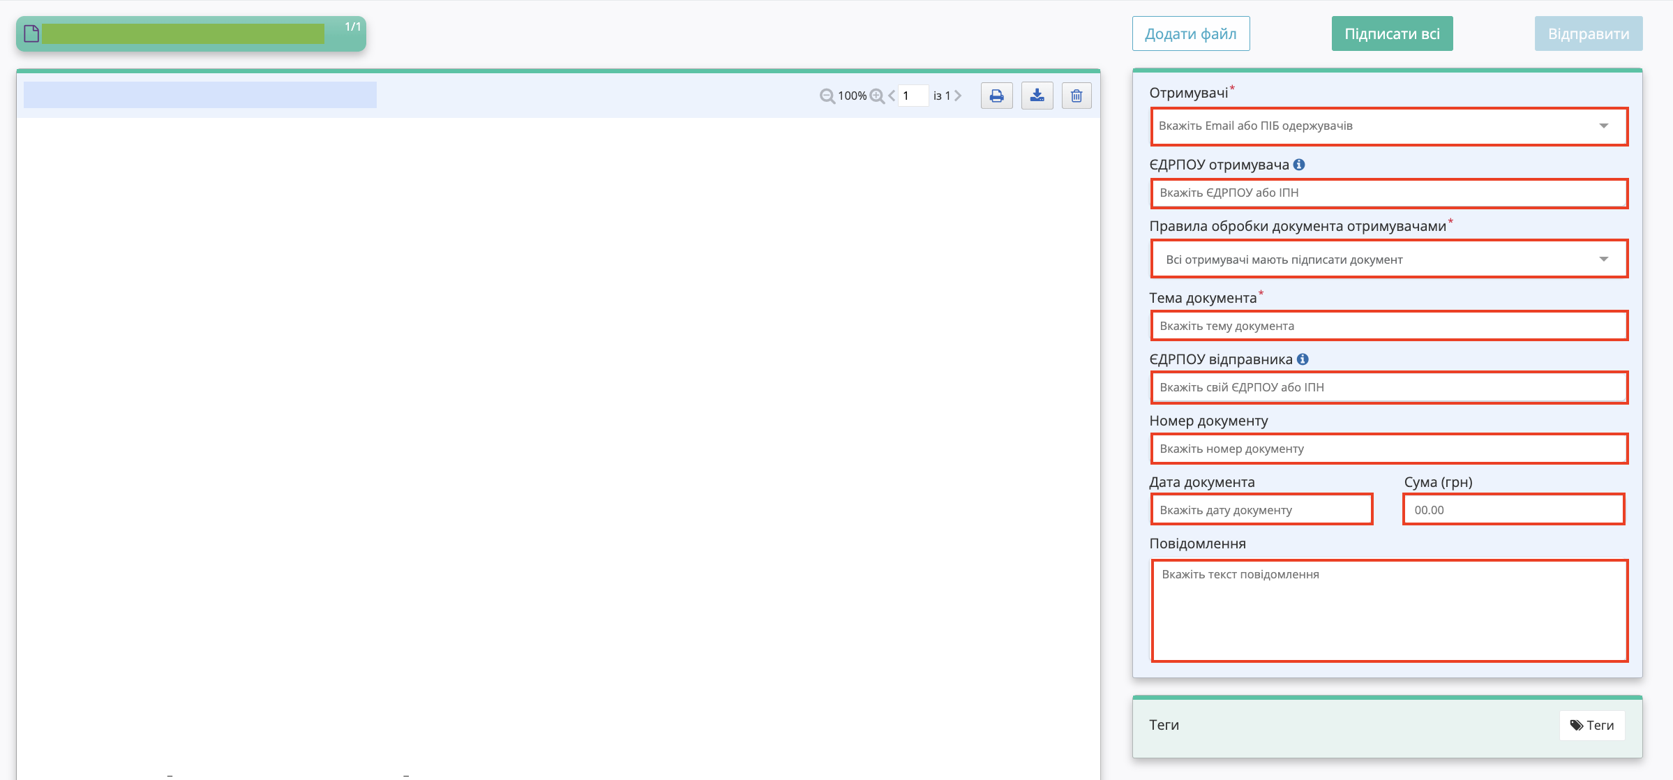Viewport: 1673px width, 780px height.
Task: Focus the page number input box
Action: point(913,96)
